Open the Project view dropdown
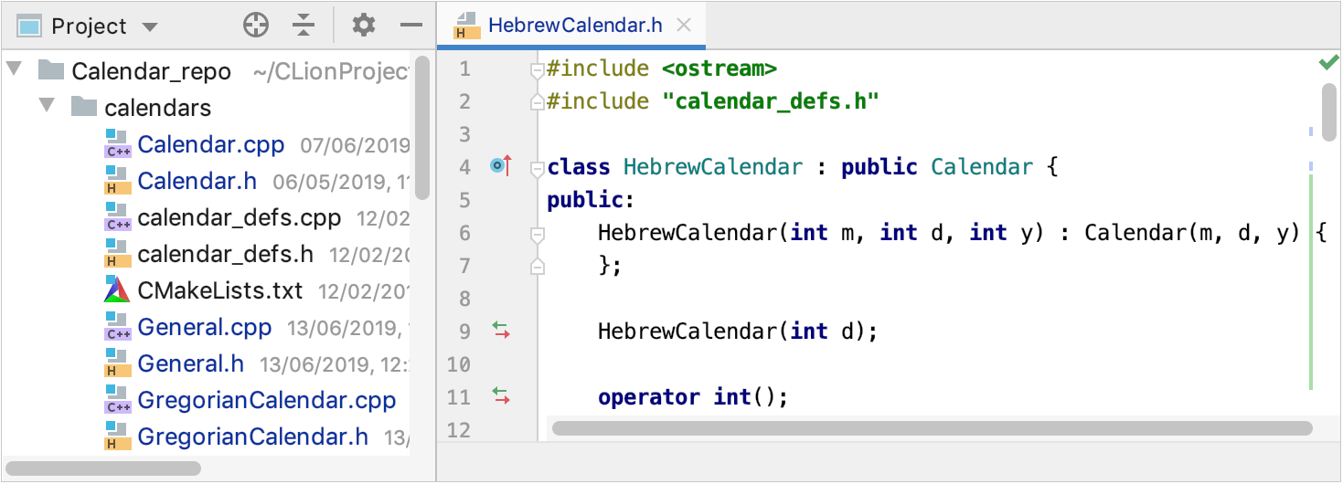 tap(151, 26)
